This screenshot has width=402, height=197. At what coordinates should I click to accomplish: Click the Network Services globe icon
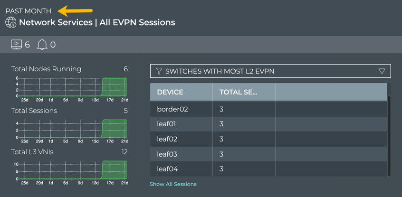(11, 22)
